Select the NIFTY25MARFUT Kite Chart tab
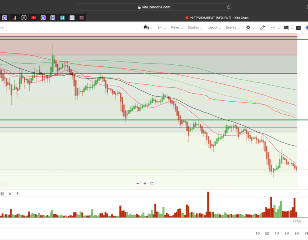Viewport: 308px width, 240px height. [217, 18]
